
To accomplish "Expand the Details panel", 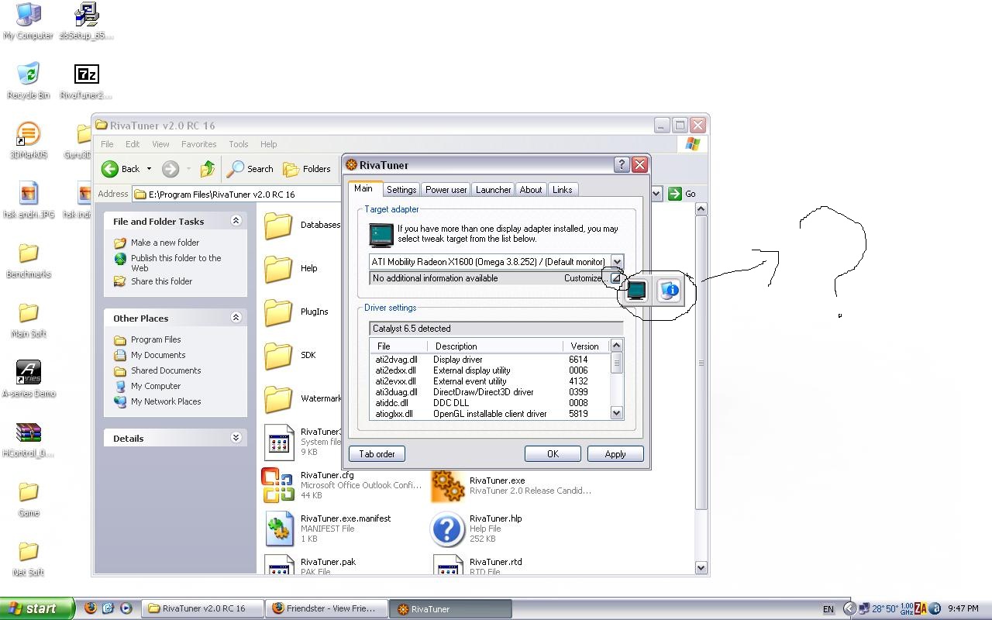I will click(x=236, y=438).
